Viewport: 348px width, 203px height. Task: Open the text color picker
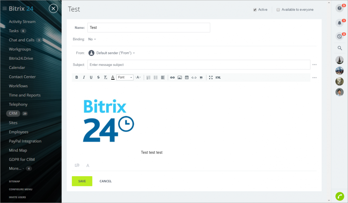(113, 77)
